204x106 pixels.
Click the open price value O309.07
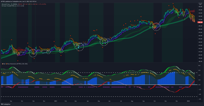pos(20,4)
